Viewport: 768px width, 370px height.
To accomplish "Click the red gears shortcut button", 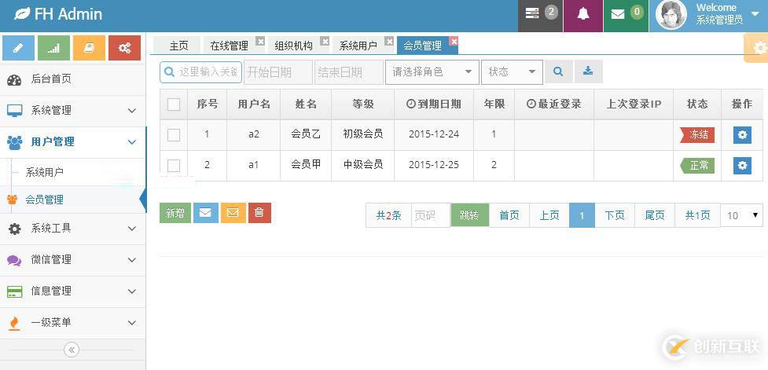I will (x=124, y=48).
